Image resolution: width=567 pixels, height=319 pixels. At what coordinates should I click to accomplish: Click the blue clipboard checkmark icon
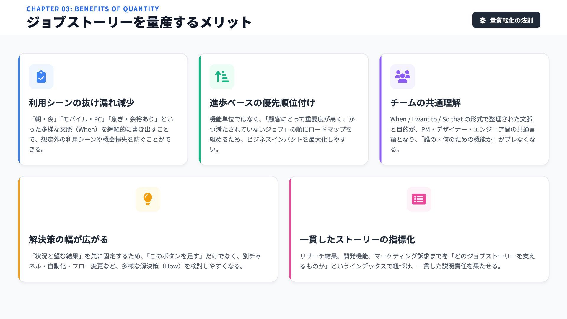pos(41,77)
